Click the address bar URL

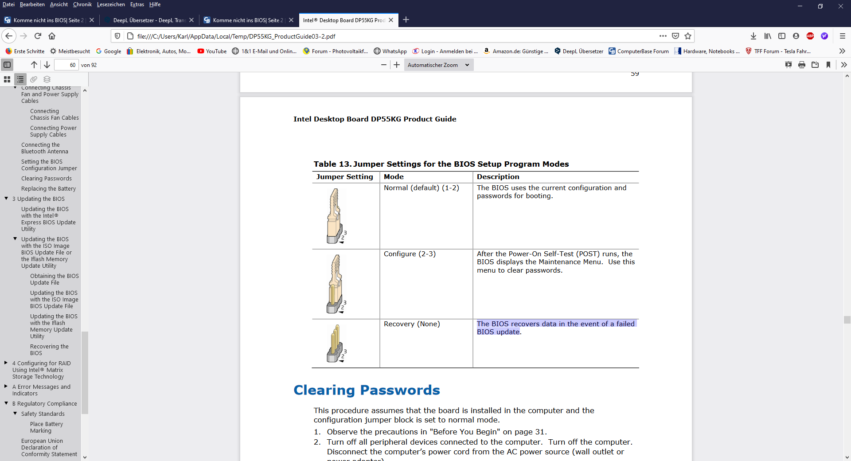pos(236,36)
